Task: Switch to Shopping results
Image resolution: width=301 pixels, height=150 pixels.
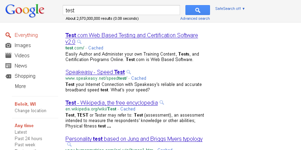Action: [25, 76]
